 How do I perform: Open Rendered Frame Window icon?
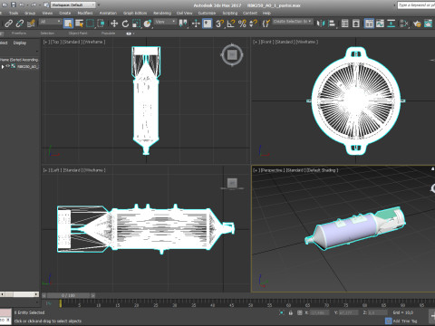(428, 24)
